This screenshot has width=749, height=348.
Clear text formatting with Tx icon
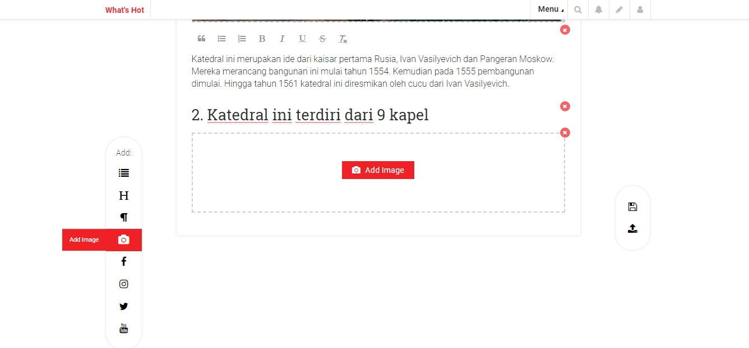(343, 39)
